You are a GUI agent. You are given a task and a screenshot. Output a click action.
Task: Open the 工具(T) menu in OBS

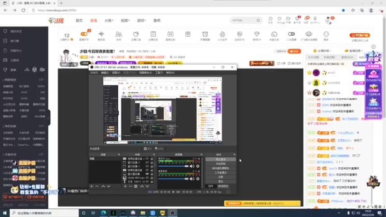point(159,73)
